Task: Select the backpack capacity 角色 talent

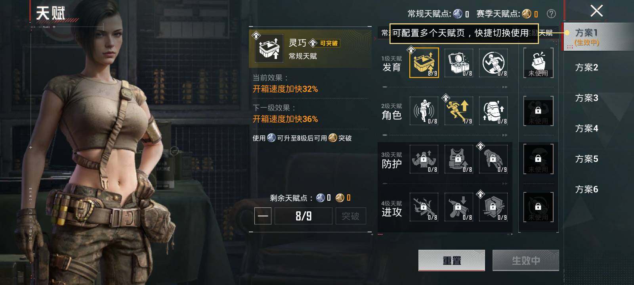Action: [493, 111]
